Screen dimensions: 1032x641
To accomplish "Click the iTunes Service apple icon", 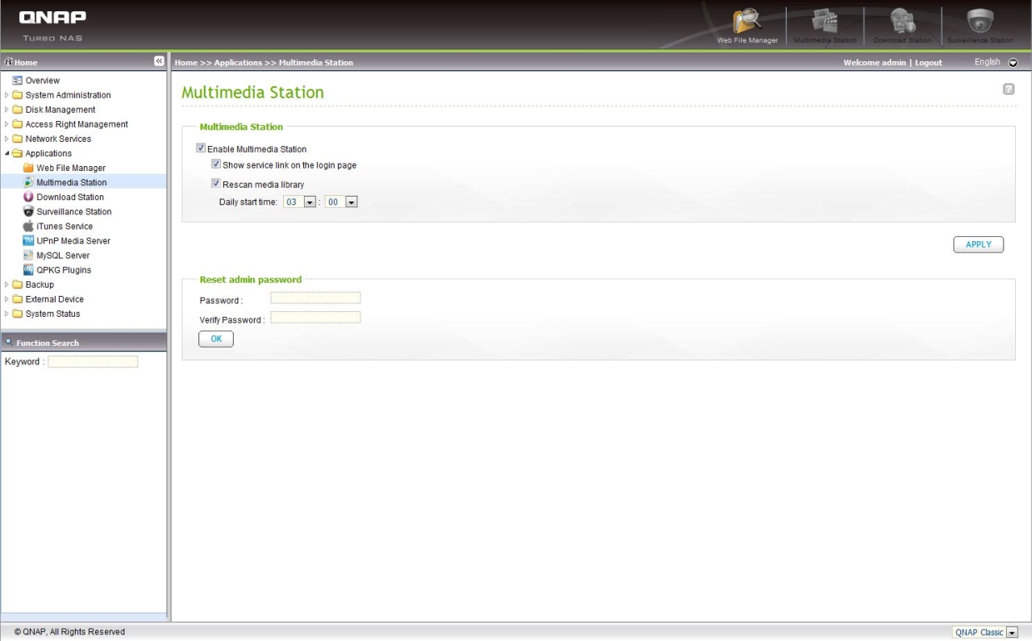I will (x=28, y=226).
